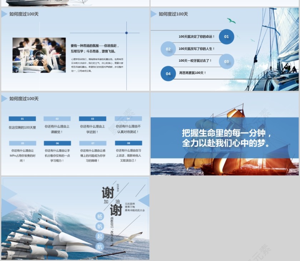Click the dark blue 01 circle
This screenshot has height=261, width=300.
click(x=226, y=37)
